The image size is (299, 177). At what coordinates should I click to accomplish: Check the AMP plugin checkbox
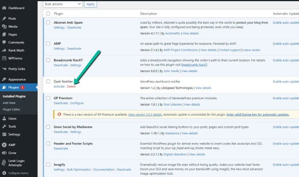(x=48, y=44)
